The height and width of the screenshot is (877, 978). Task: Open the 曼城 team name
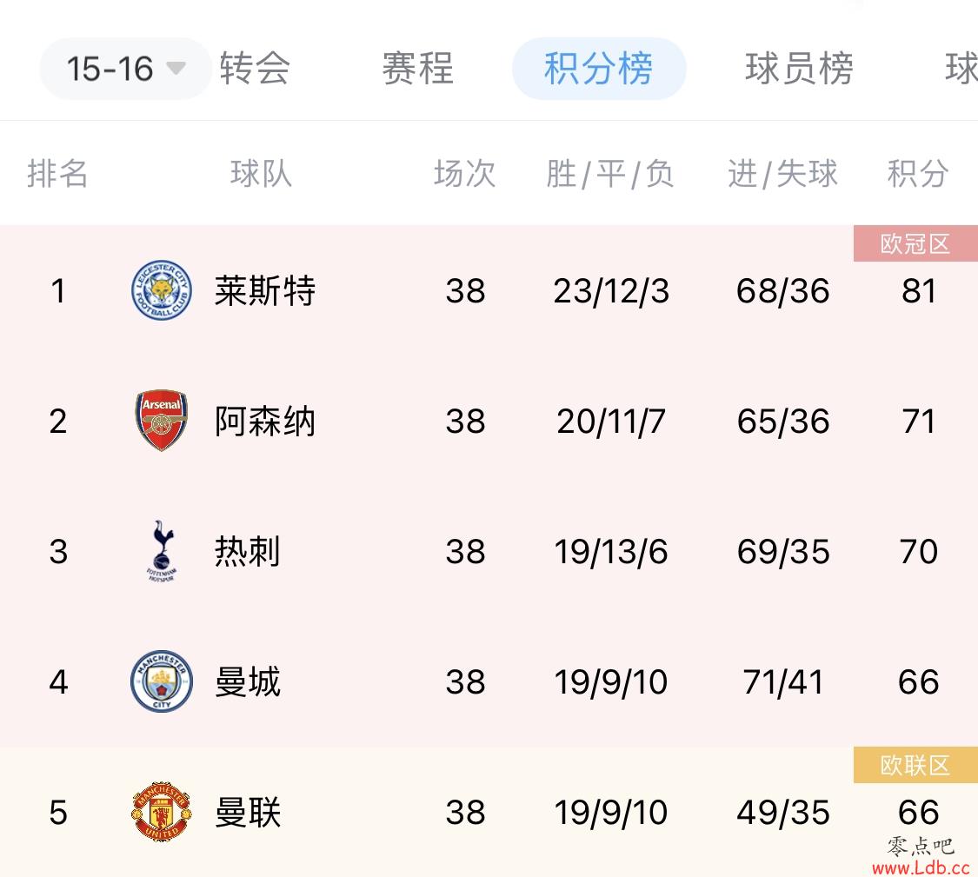click(248, 681)
